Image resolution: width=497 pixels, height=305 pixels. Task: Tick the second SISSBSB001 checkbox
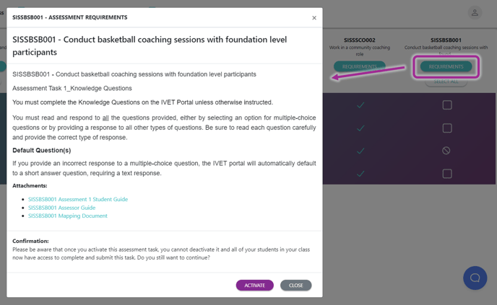click(x=447, y=128)
